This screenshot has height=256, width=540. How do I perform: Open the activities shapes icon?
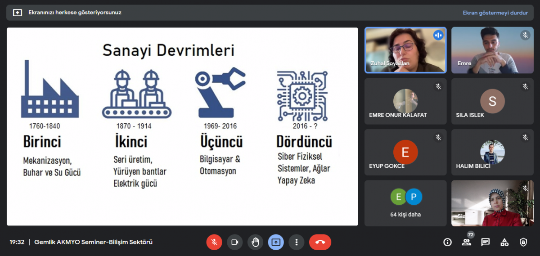tap(504, 242)
